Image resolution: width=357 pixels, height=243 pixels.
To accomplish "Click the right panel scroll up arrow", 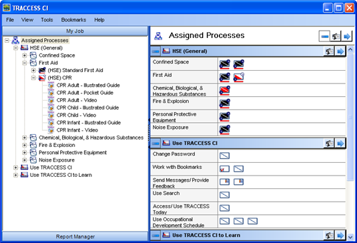I will pos(350,49).
